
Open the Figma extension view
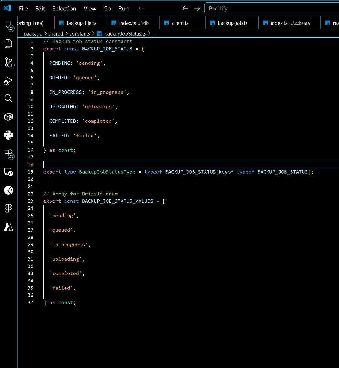(x=8, y=209)
